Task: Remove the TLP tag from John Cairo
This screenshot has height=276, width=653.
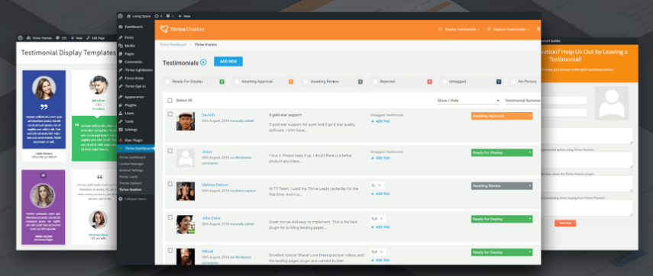Action: pos(381,219)
